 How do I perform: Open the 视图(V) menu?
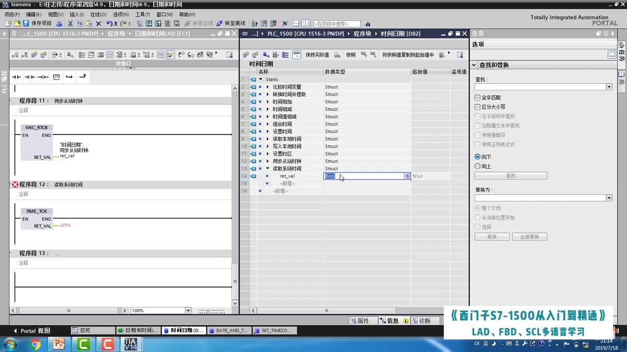pyautogui.click(x=56, y=15)
